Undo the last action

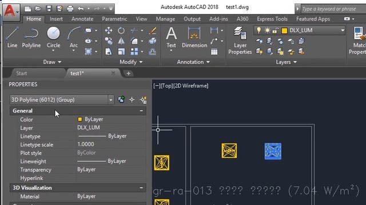(81, 9)
